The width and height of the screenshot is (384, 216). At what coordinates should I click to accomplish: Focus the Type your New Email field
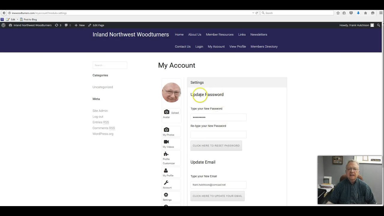pyautogui.click(x=218, y=185)
